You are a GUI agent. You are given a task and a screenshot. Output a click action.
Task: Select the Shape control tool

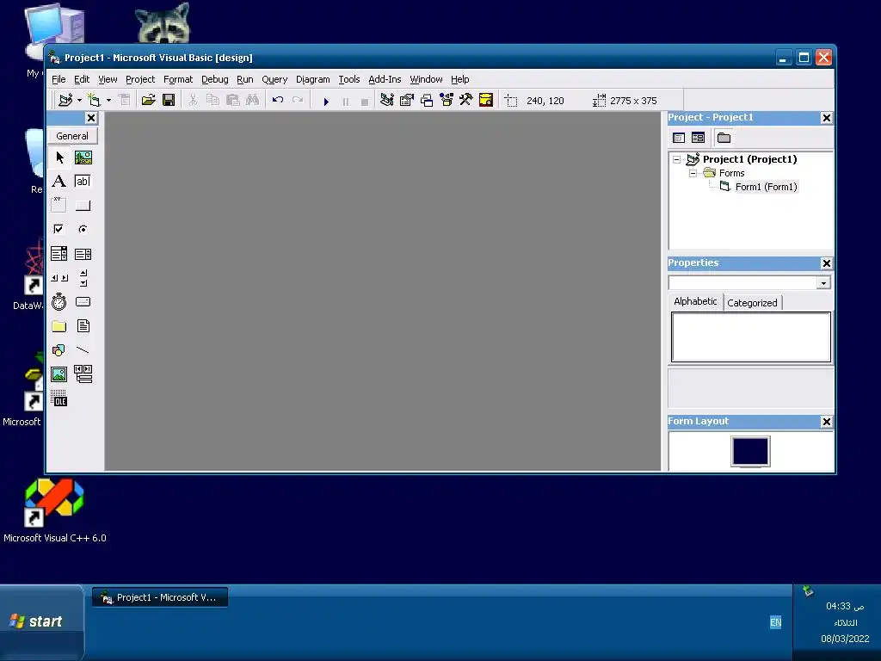point(59,350)
